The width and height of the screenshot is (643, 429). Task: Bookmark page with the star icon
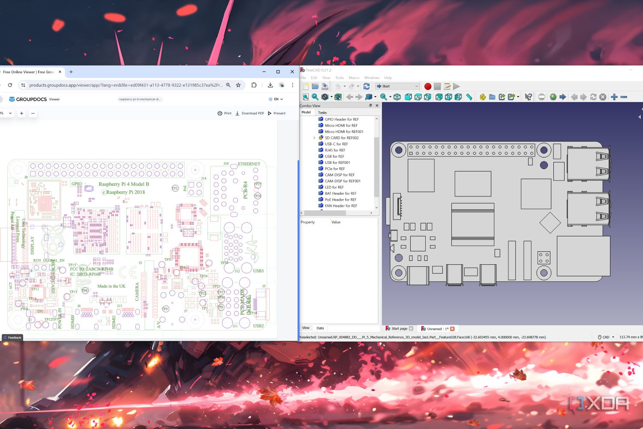[x=238, y=85]
